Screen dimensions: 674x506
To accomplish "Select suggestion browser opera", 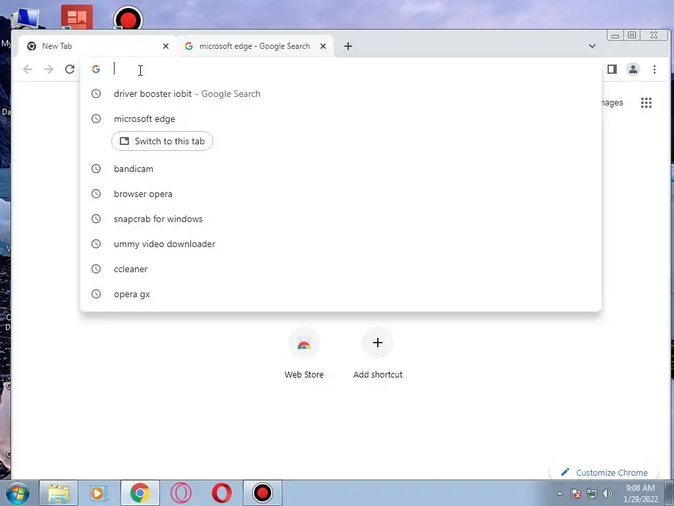I will click(x=341, y=194).
